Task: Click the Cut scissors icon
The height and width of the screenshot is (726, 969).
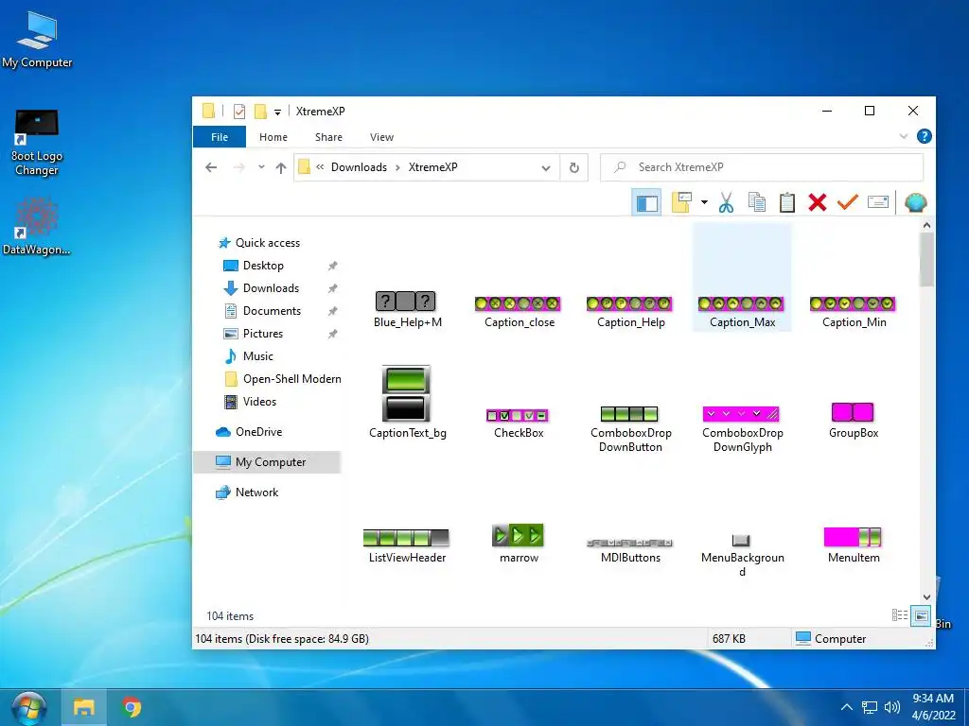Action: [x=726, y=202]
